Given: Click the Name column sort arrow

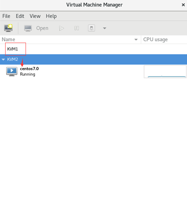Looking at the screenshot, I should 136,40.
